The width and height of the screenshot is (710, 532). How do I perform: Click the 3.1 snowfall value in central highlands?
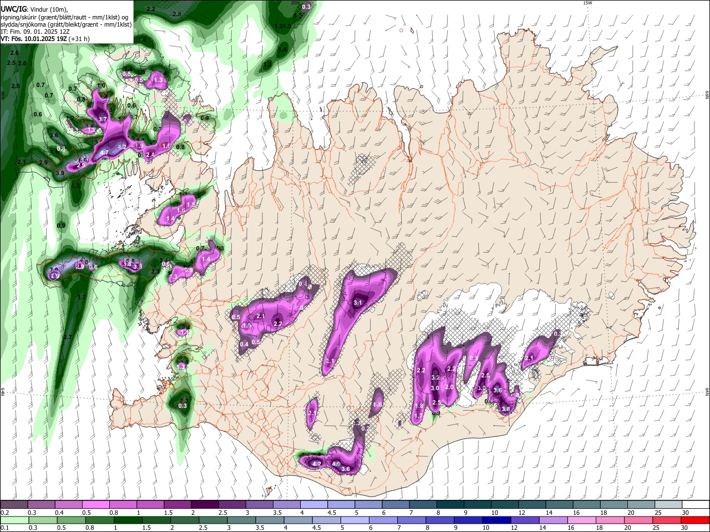coord(358,303)
